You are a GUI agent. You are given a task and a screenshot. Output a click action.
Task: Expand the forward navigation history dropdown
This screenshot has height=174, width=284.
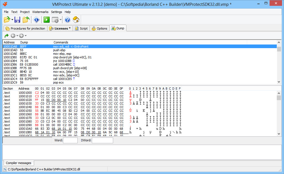click(x=26, y=36)
